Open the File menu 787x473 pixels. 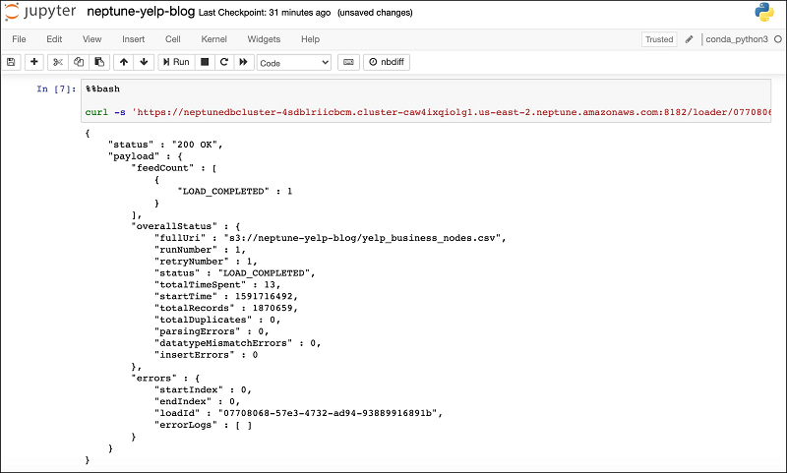point(19,39)
